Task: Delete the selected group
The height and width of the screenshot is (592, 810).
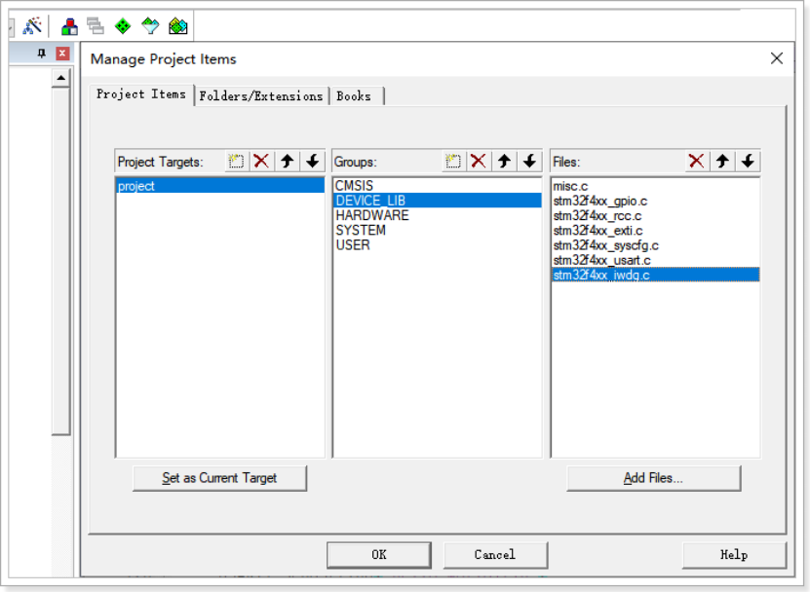Action: click(479, 161)
